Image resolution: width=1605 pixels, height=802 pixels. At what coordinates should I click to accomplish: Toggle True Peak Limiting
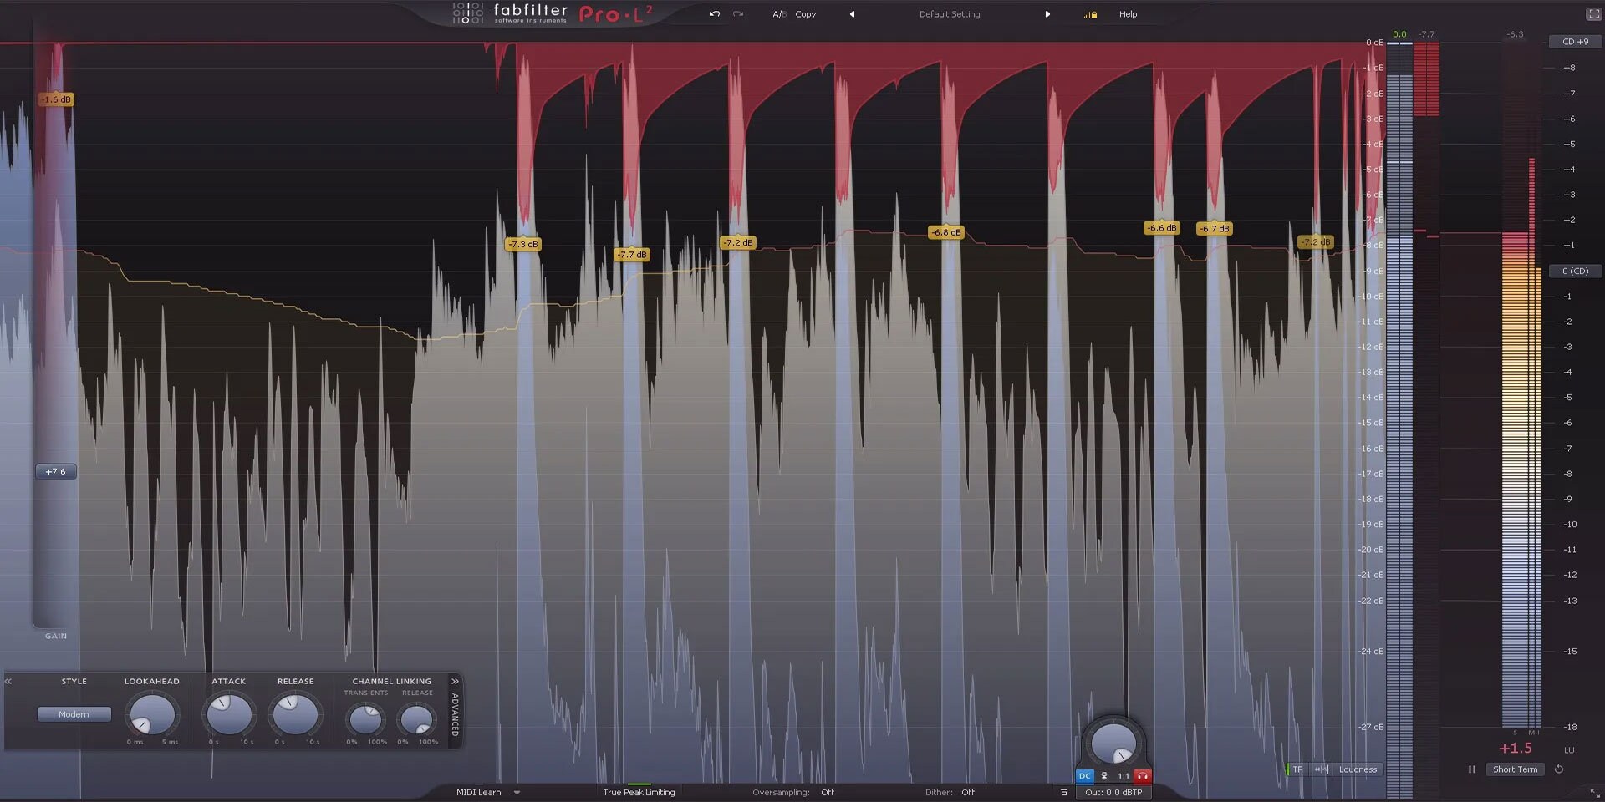639,792
